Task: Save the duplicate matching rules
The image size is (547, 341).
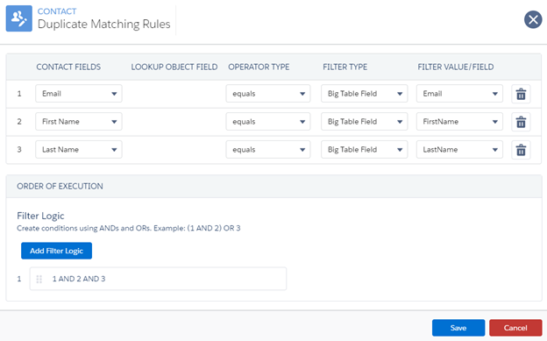Action: point(458,328)
